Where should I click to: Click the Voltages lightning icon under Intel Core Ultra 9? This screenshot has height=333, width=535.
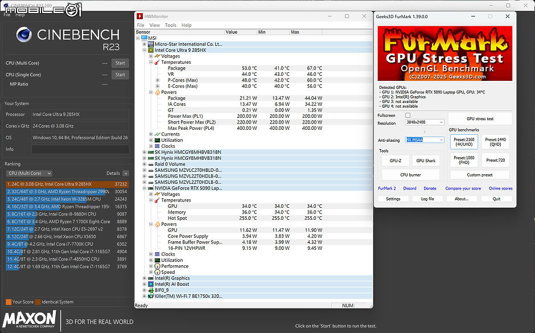click(157, 56)
